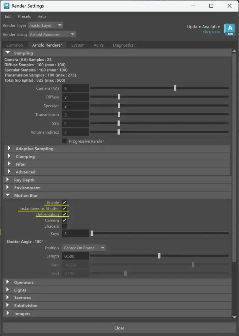239x336 pixels.
Task: Open the Render Using Arnold Renderer dropdown
Action: click(52, 34)
